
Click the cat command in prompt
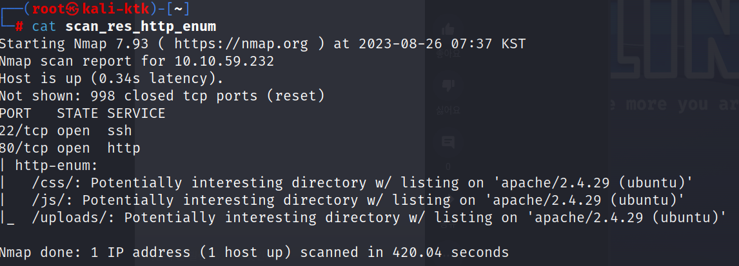[x=44, y=26]
